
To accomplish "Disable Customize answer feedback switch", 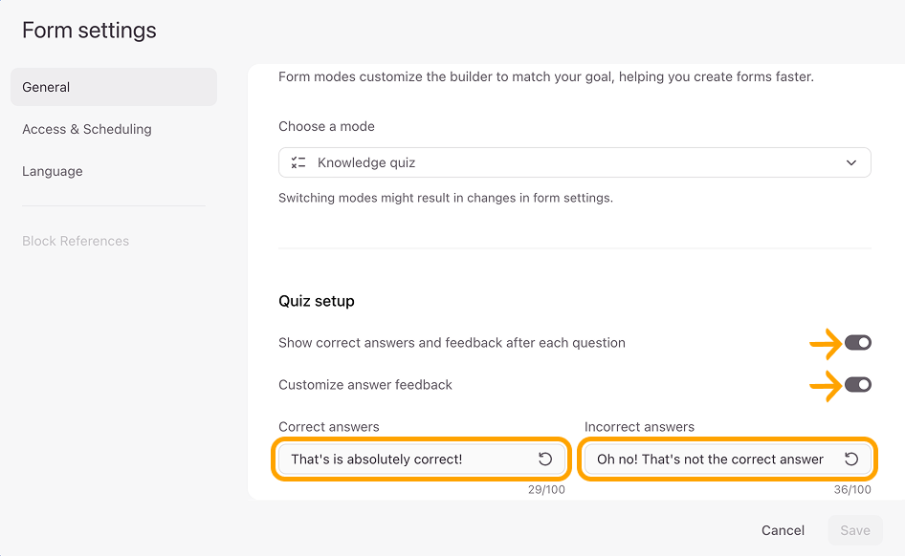I will (x=858, y=385).
